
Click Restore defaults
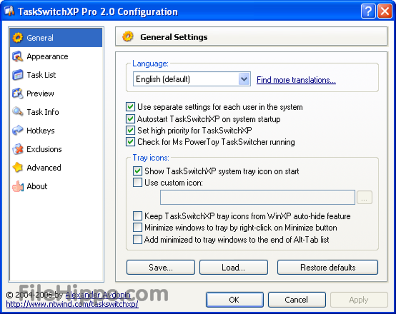pos(328,267)
